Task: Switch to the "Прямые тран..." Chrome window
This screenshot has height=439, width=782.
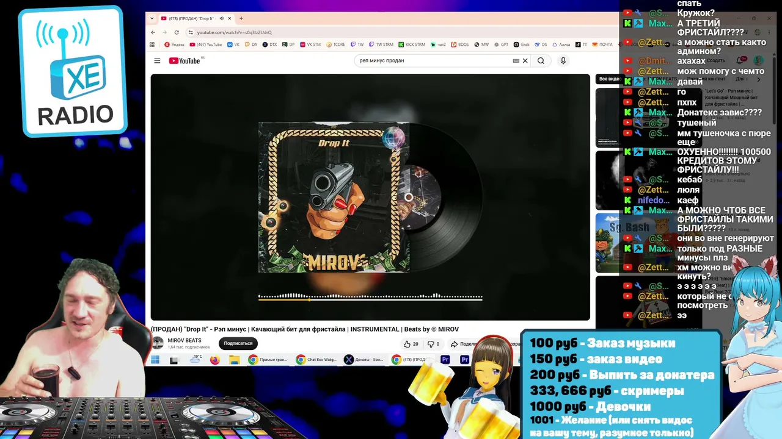Action: [268, 360]
